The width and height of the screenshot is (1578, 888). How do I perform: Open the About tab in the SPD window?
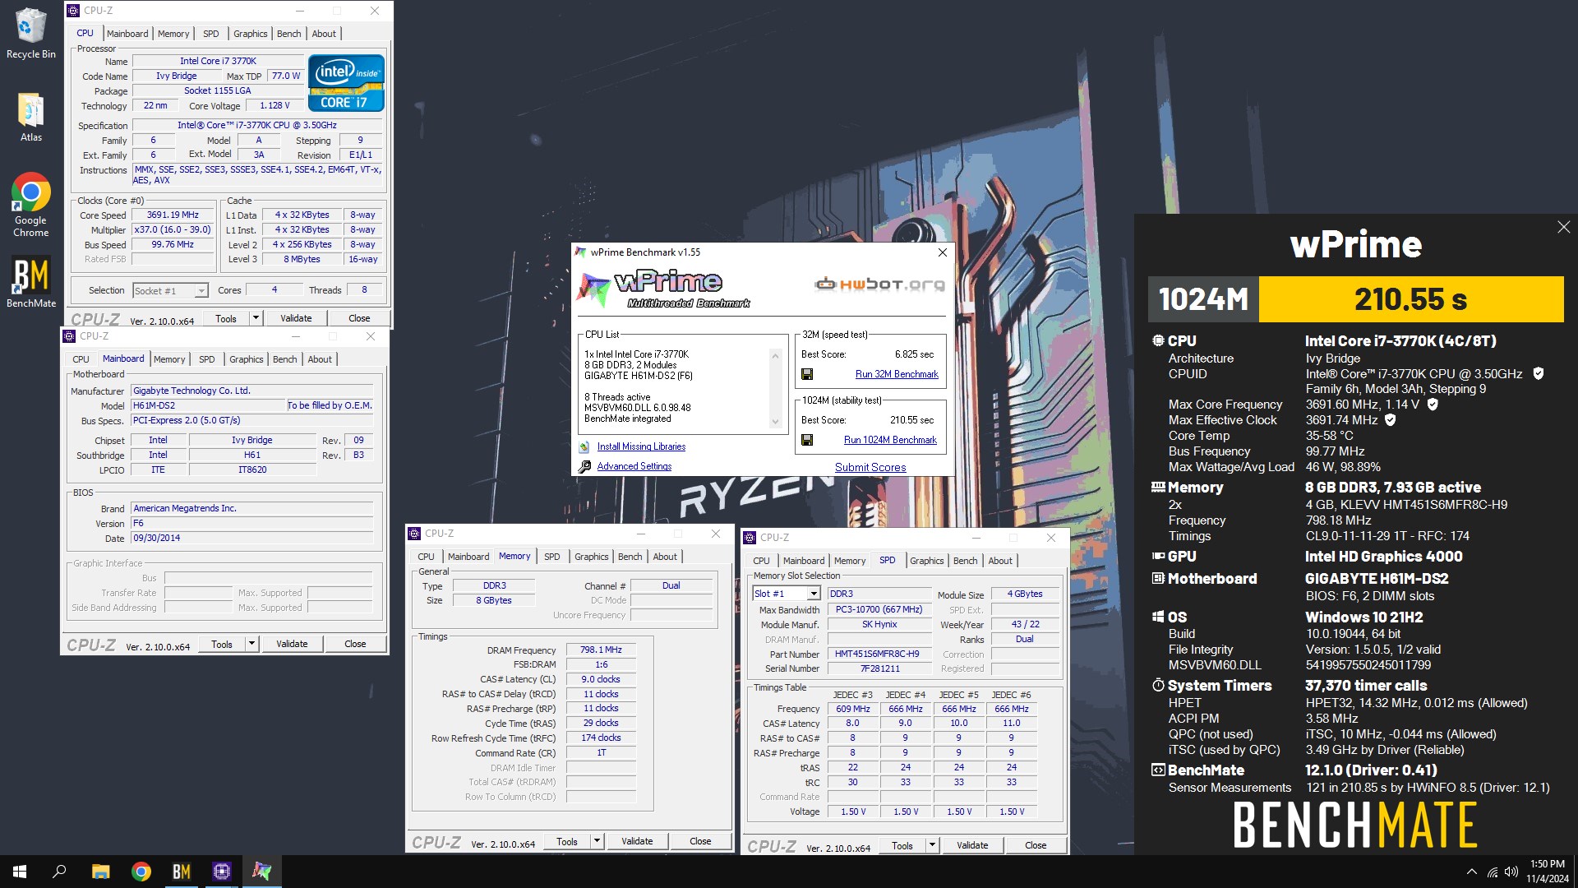coord(1000,561)
